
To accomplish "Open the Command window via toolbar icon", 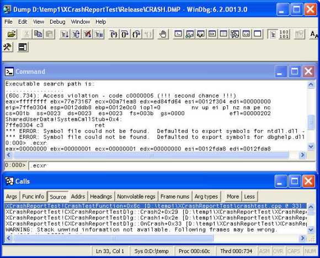I will click(178, 34).
